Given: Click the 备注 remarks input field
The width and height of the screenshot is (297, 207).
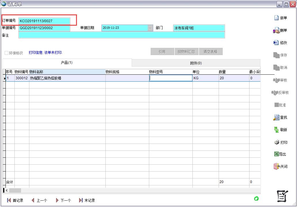Looking at the screenshot, I should [x=121, y=35].
